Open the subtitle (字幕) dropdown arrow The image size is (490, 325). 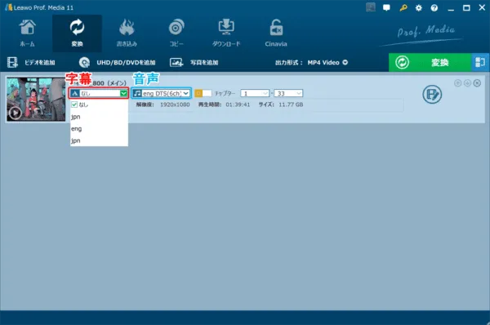pyautogui.click(x=124, y=93)
